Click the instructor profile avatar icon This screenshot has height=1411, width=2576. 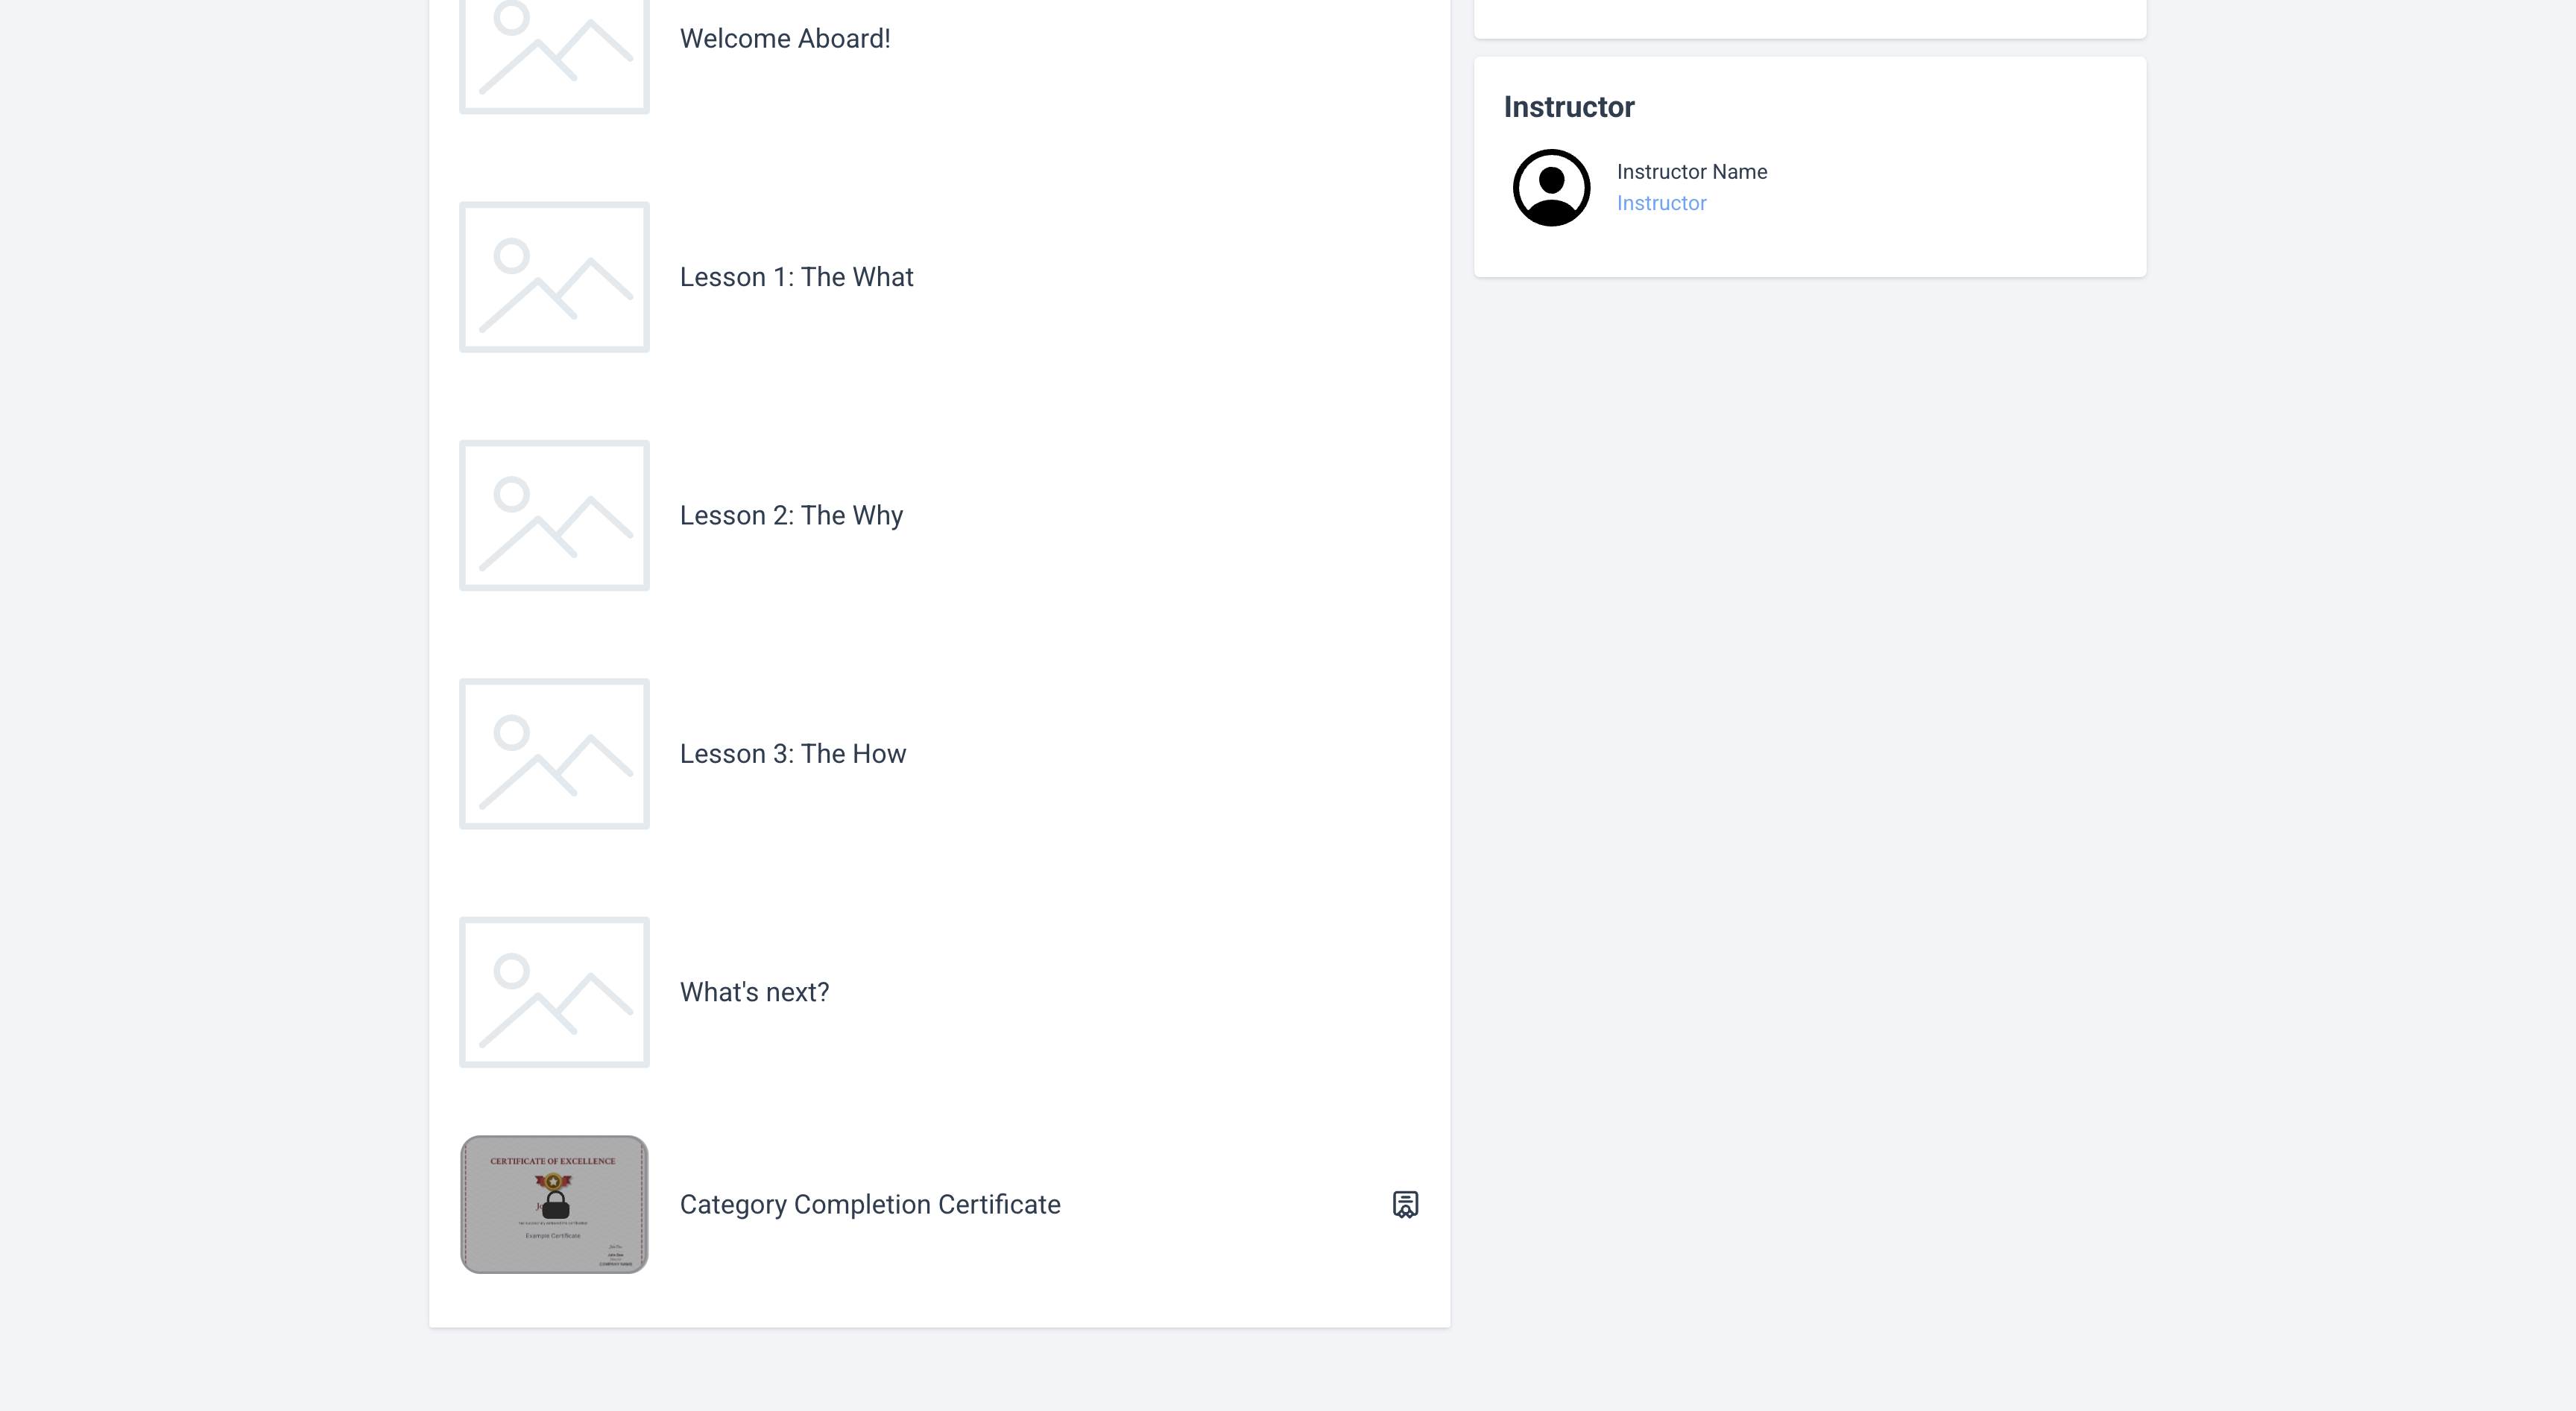(1551, 188)
